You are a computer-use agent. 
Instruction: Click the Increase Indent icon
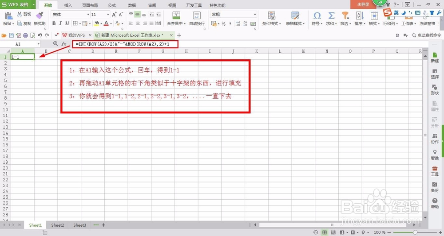point(159,14)
